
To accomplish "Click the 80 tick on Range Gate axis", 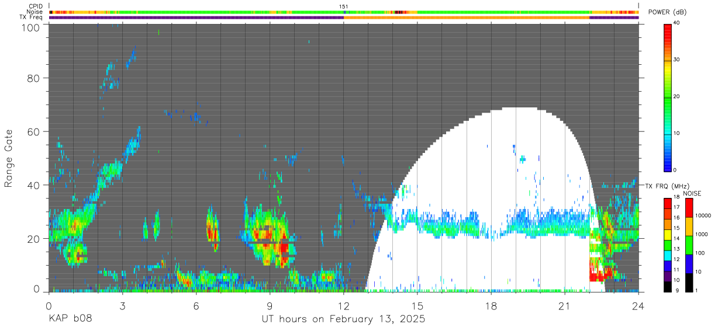I will tap(34, 78).
